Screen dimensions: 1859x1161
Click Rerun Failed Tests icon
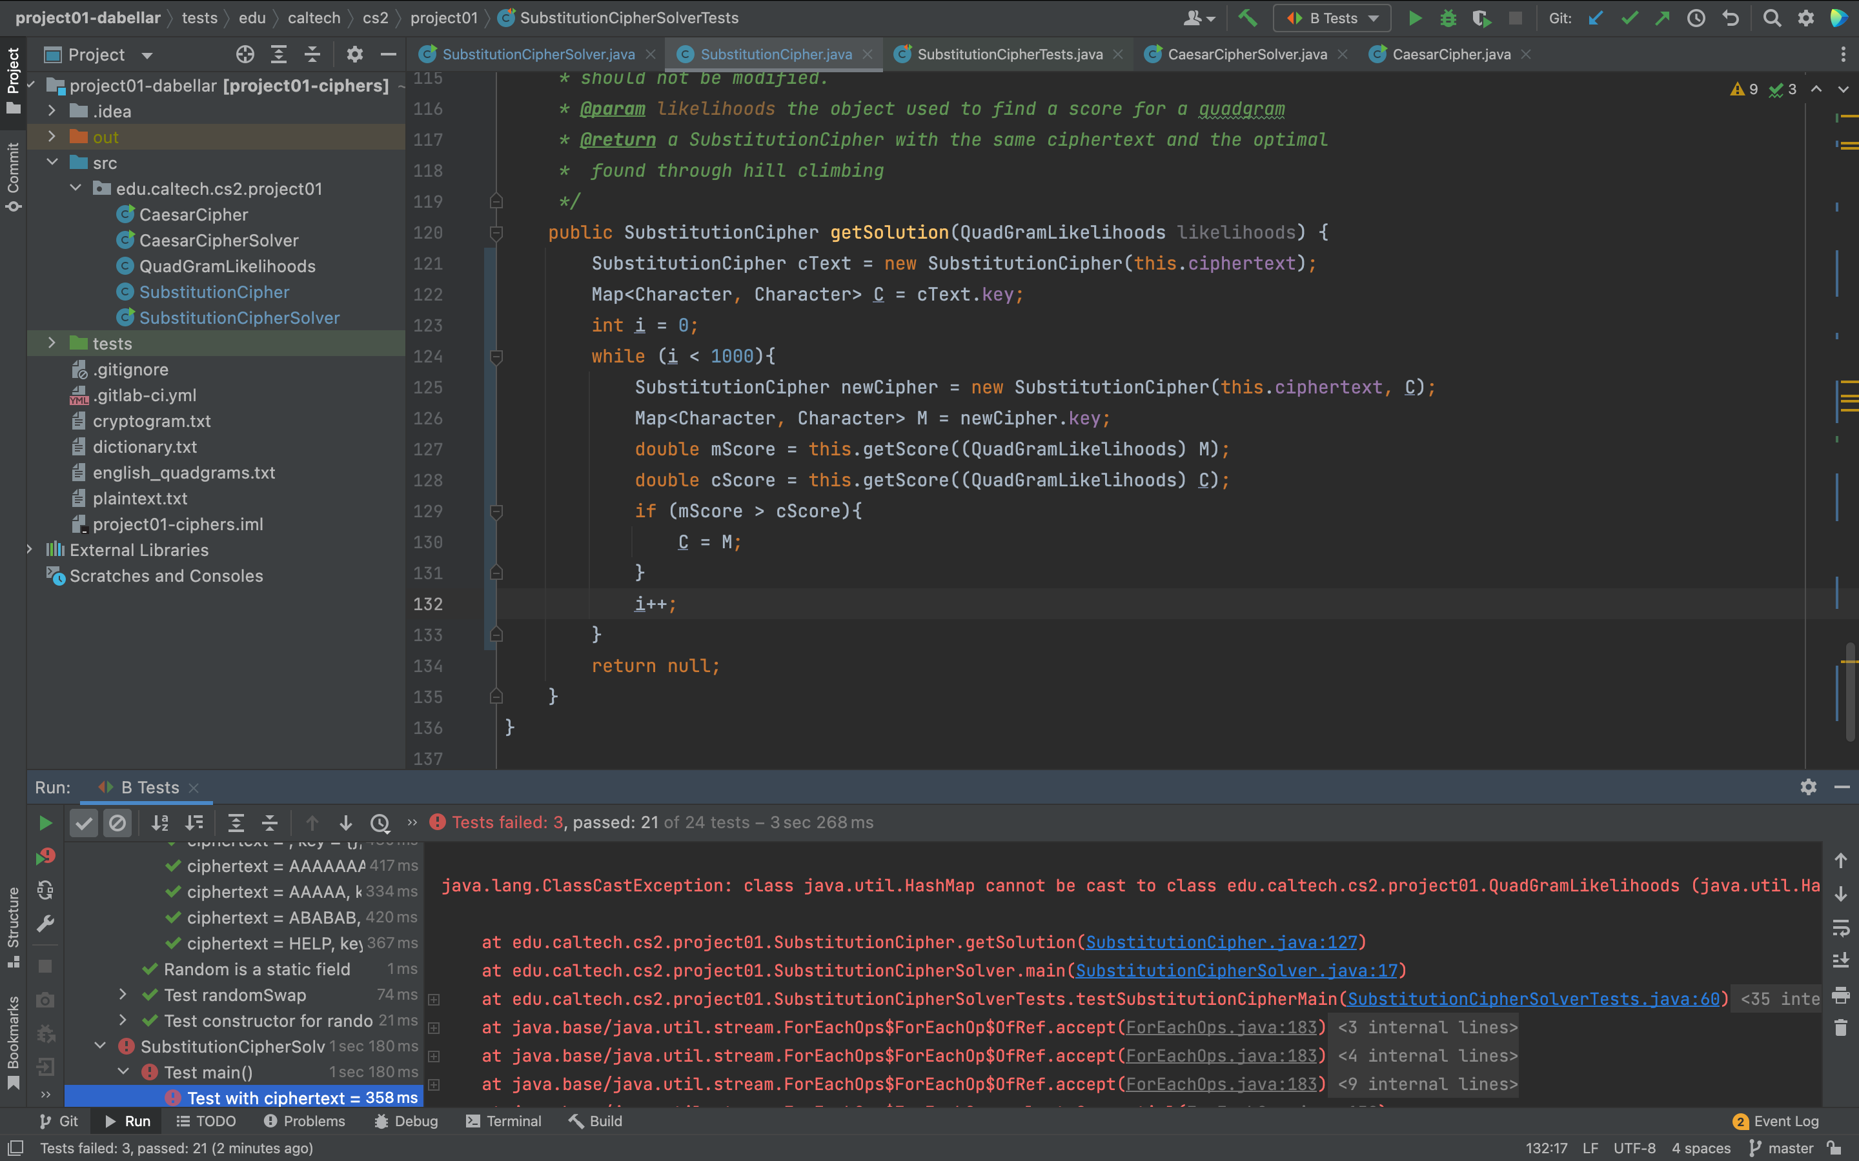coord(45,856)
